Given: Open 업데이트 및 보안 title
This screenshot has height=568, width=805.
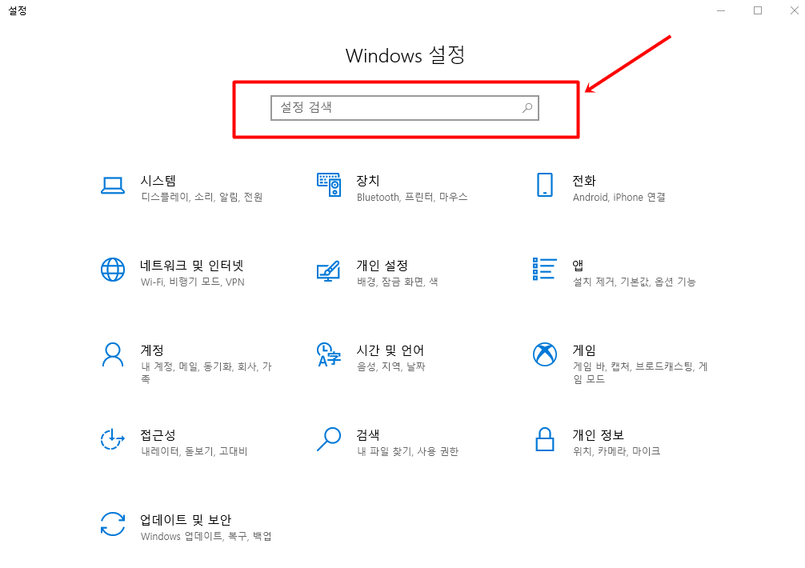Looking at the screenshot, I should 186,519.
